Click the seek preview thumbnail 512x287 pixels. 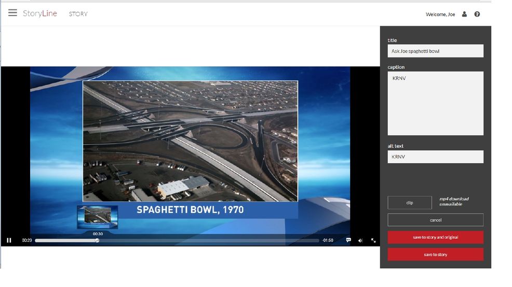[x=98, y=217]
